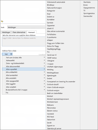Expand Dato- og klokkeslettfelt submenu
Viewport: 98px width, 130px height.
[24, 63]
